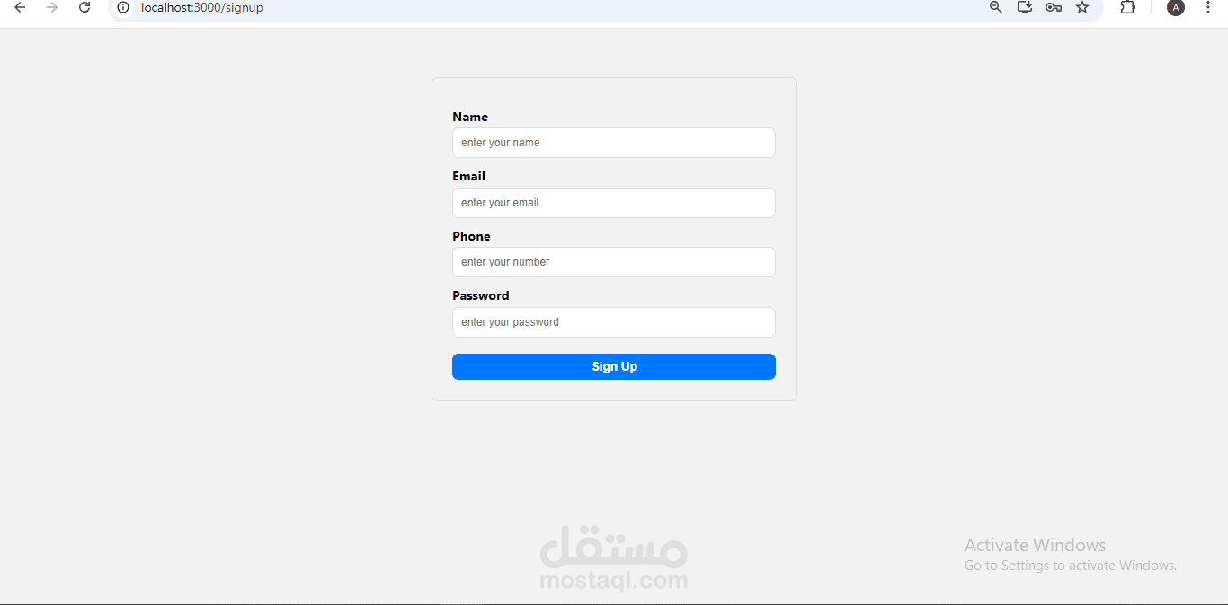
Task: View site information icon beside the URL
Action: tap(124, 7)
